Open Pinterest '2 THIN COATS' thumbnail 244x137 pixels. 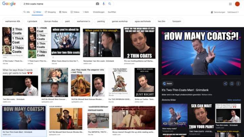[x=139, y=43]
